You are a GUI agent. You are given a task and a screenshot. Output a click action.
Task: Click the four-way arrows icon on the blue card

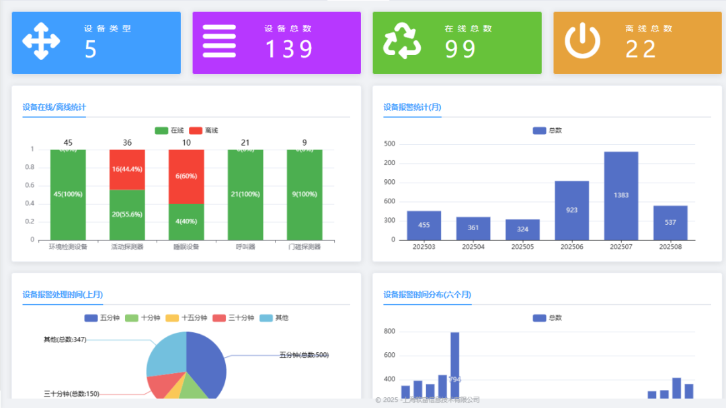41,41
